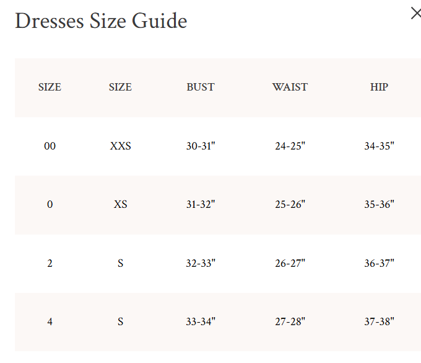Click the XXS size cell
The height and width of the screenshot is (363, 421).
120,146
